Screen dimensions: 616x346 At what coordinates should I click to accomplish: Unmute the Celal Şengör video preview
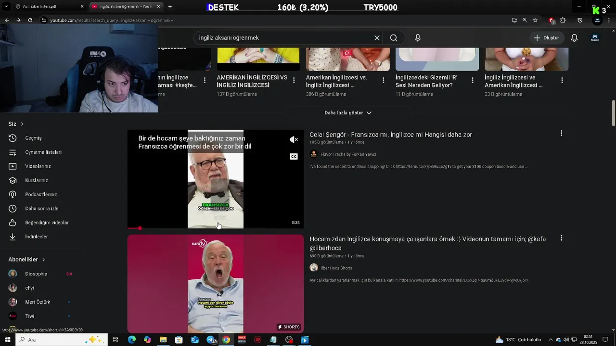294,140
